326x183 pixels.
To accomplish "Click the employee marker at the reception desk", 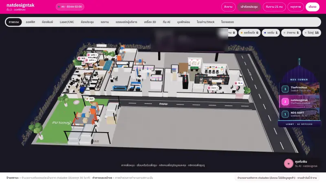I will [x=213, y=88].
